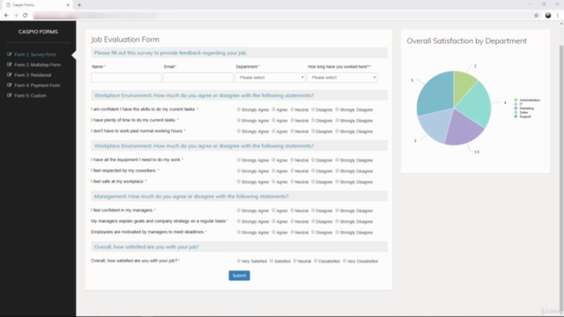Click the edit icon beside Form 4: Payment Form
This screenshot has width=564, height=317.
pos(10,85)
